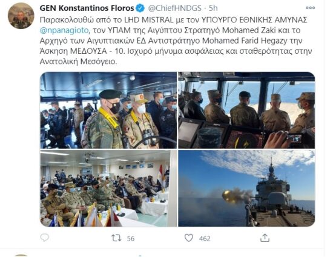Viewport: 333px width, 257px height.
Task: Open the @npanagioto mention link
Action: [x=64, y=30]
